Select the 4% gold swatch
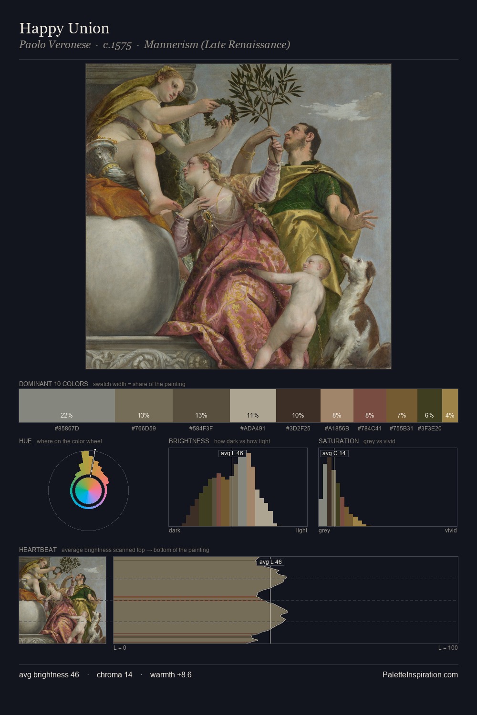477x715 pixels. (x=450, y=406)
